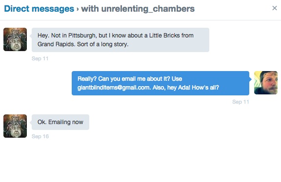Click Sep 11 timestamp under blue message
281x182 pixels.
[x=241, y=102]
